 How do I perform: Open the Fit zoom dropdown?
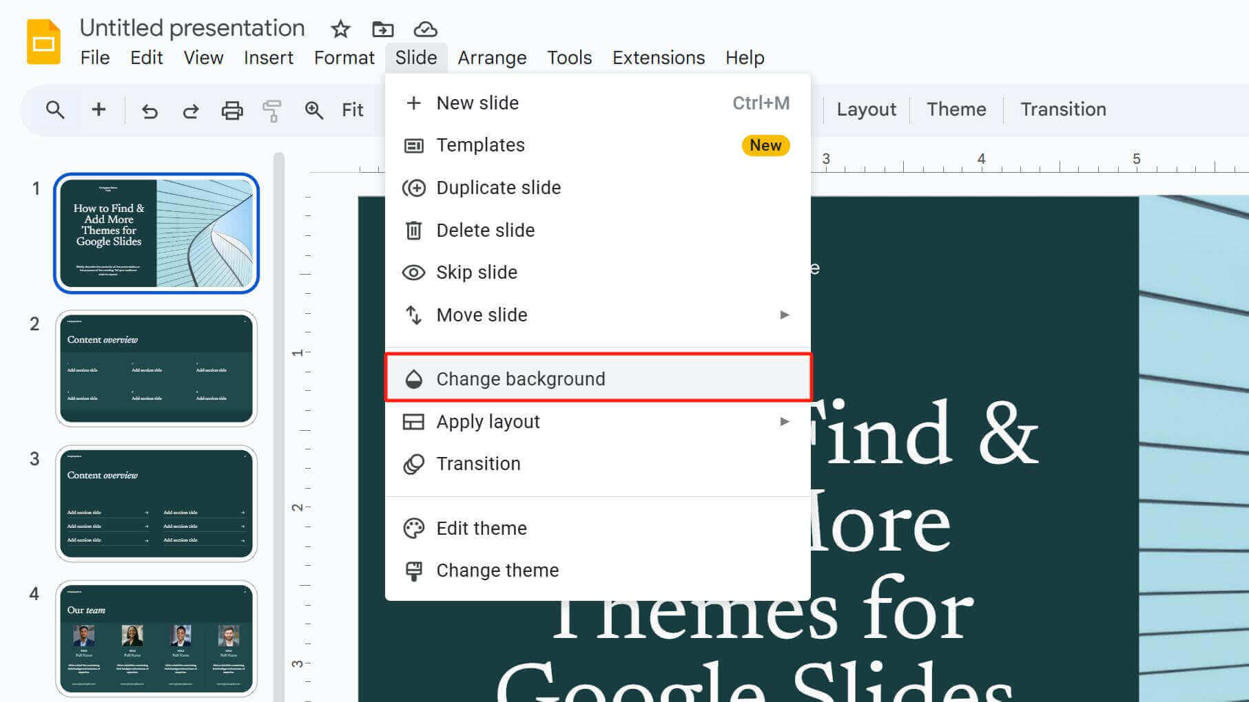tap(352, 110)
